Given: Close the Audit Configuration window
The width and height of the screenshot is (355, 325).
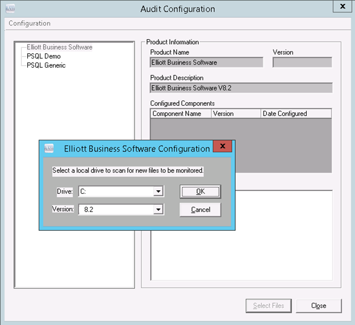Looking at the screenshot, I should coord(343,6).
